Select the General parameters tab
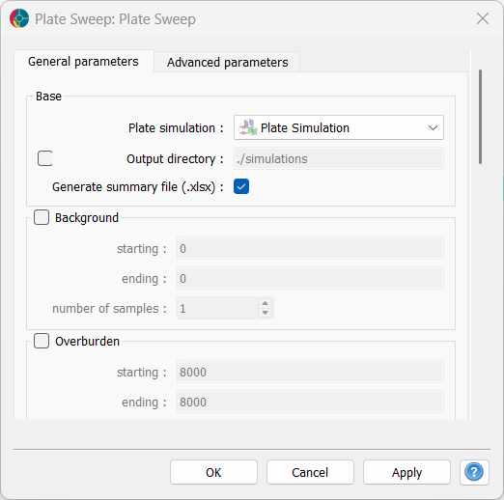Screen dimensions: 504x500 [x=83, y=61]
